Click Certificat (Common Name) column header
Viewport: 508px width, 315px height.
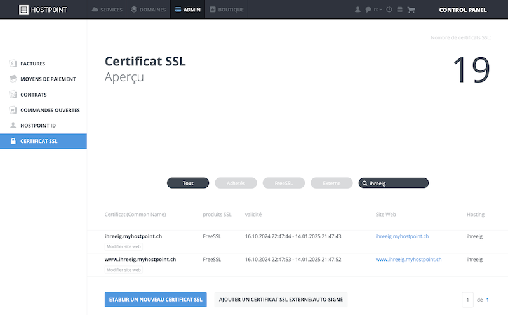[x=135, y=215]
